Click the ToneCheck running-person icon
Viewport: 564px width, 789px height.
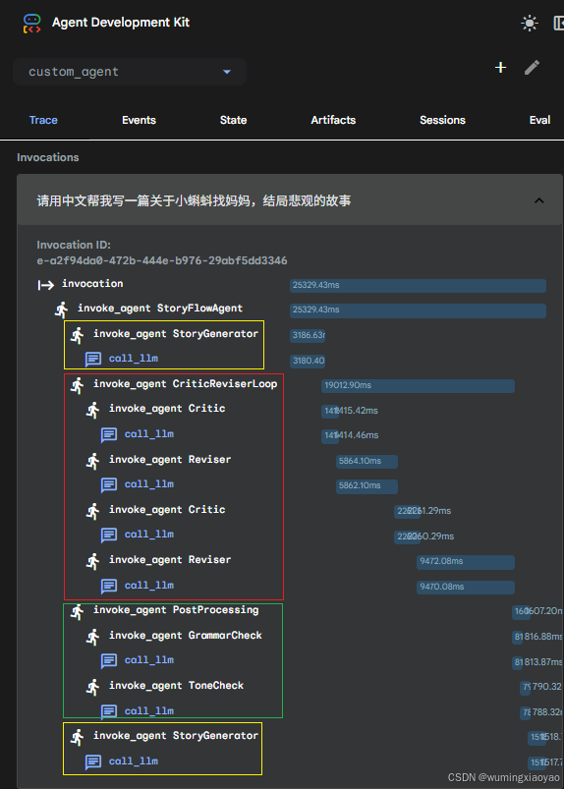pyautogui.click(x=92, y=687)
